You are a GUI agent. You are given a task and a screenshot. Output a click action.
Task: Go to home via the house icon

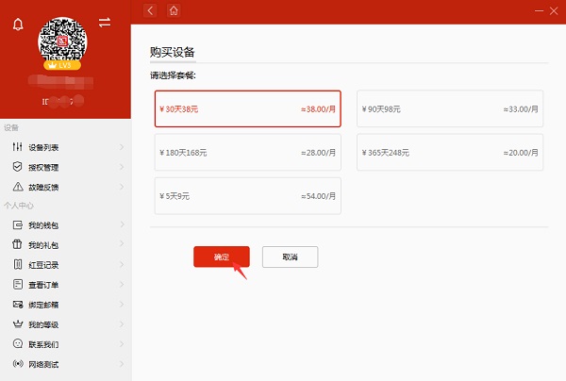coord(174,10)
